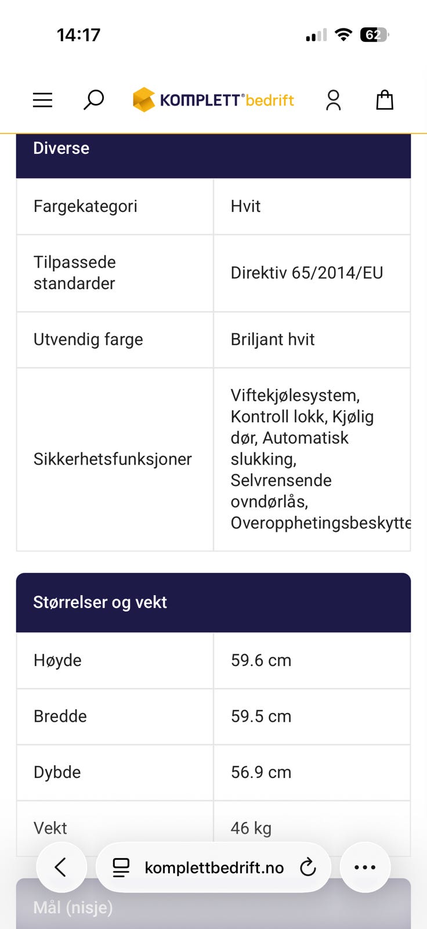The height and width of the screenshot is (929, 427).
Task: Open the user account icon
Action: coord(333,100)
